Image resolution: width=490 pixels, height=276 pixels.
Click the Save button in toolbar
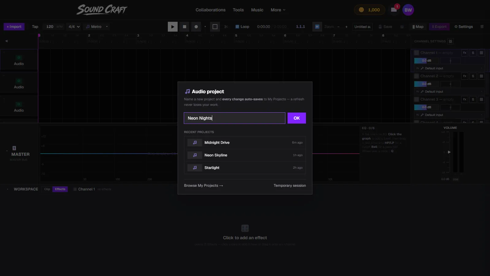pos(385,27)
